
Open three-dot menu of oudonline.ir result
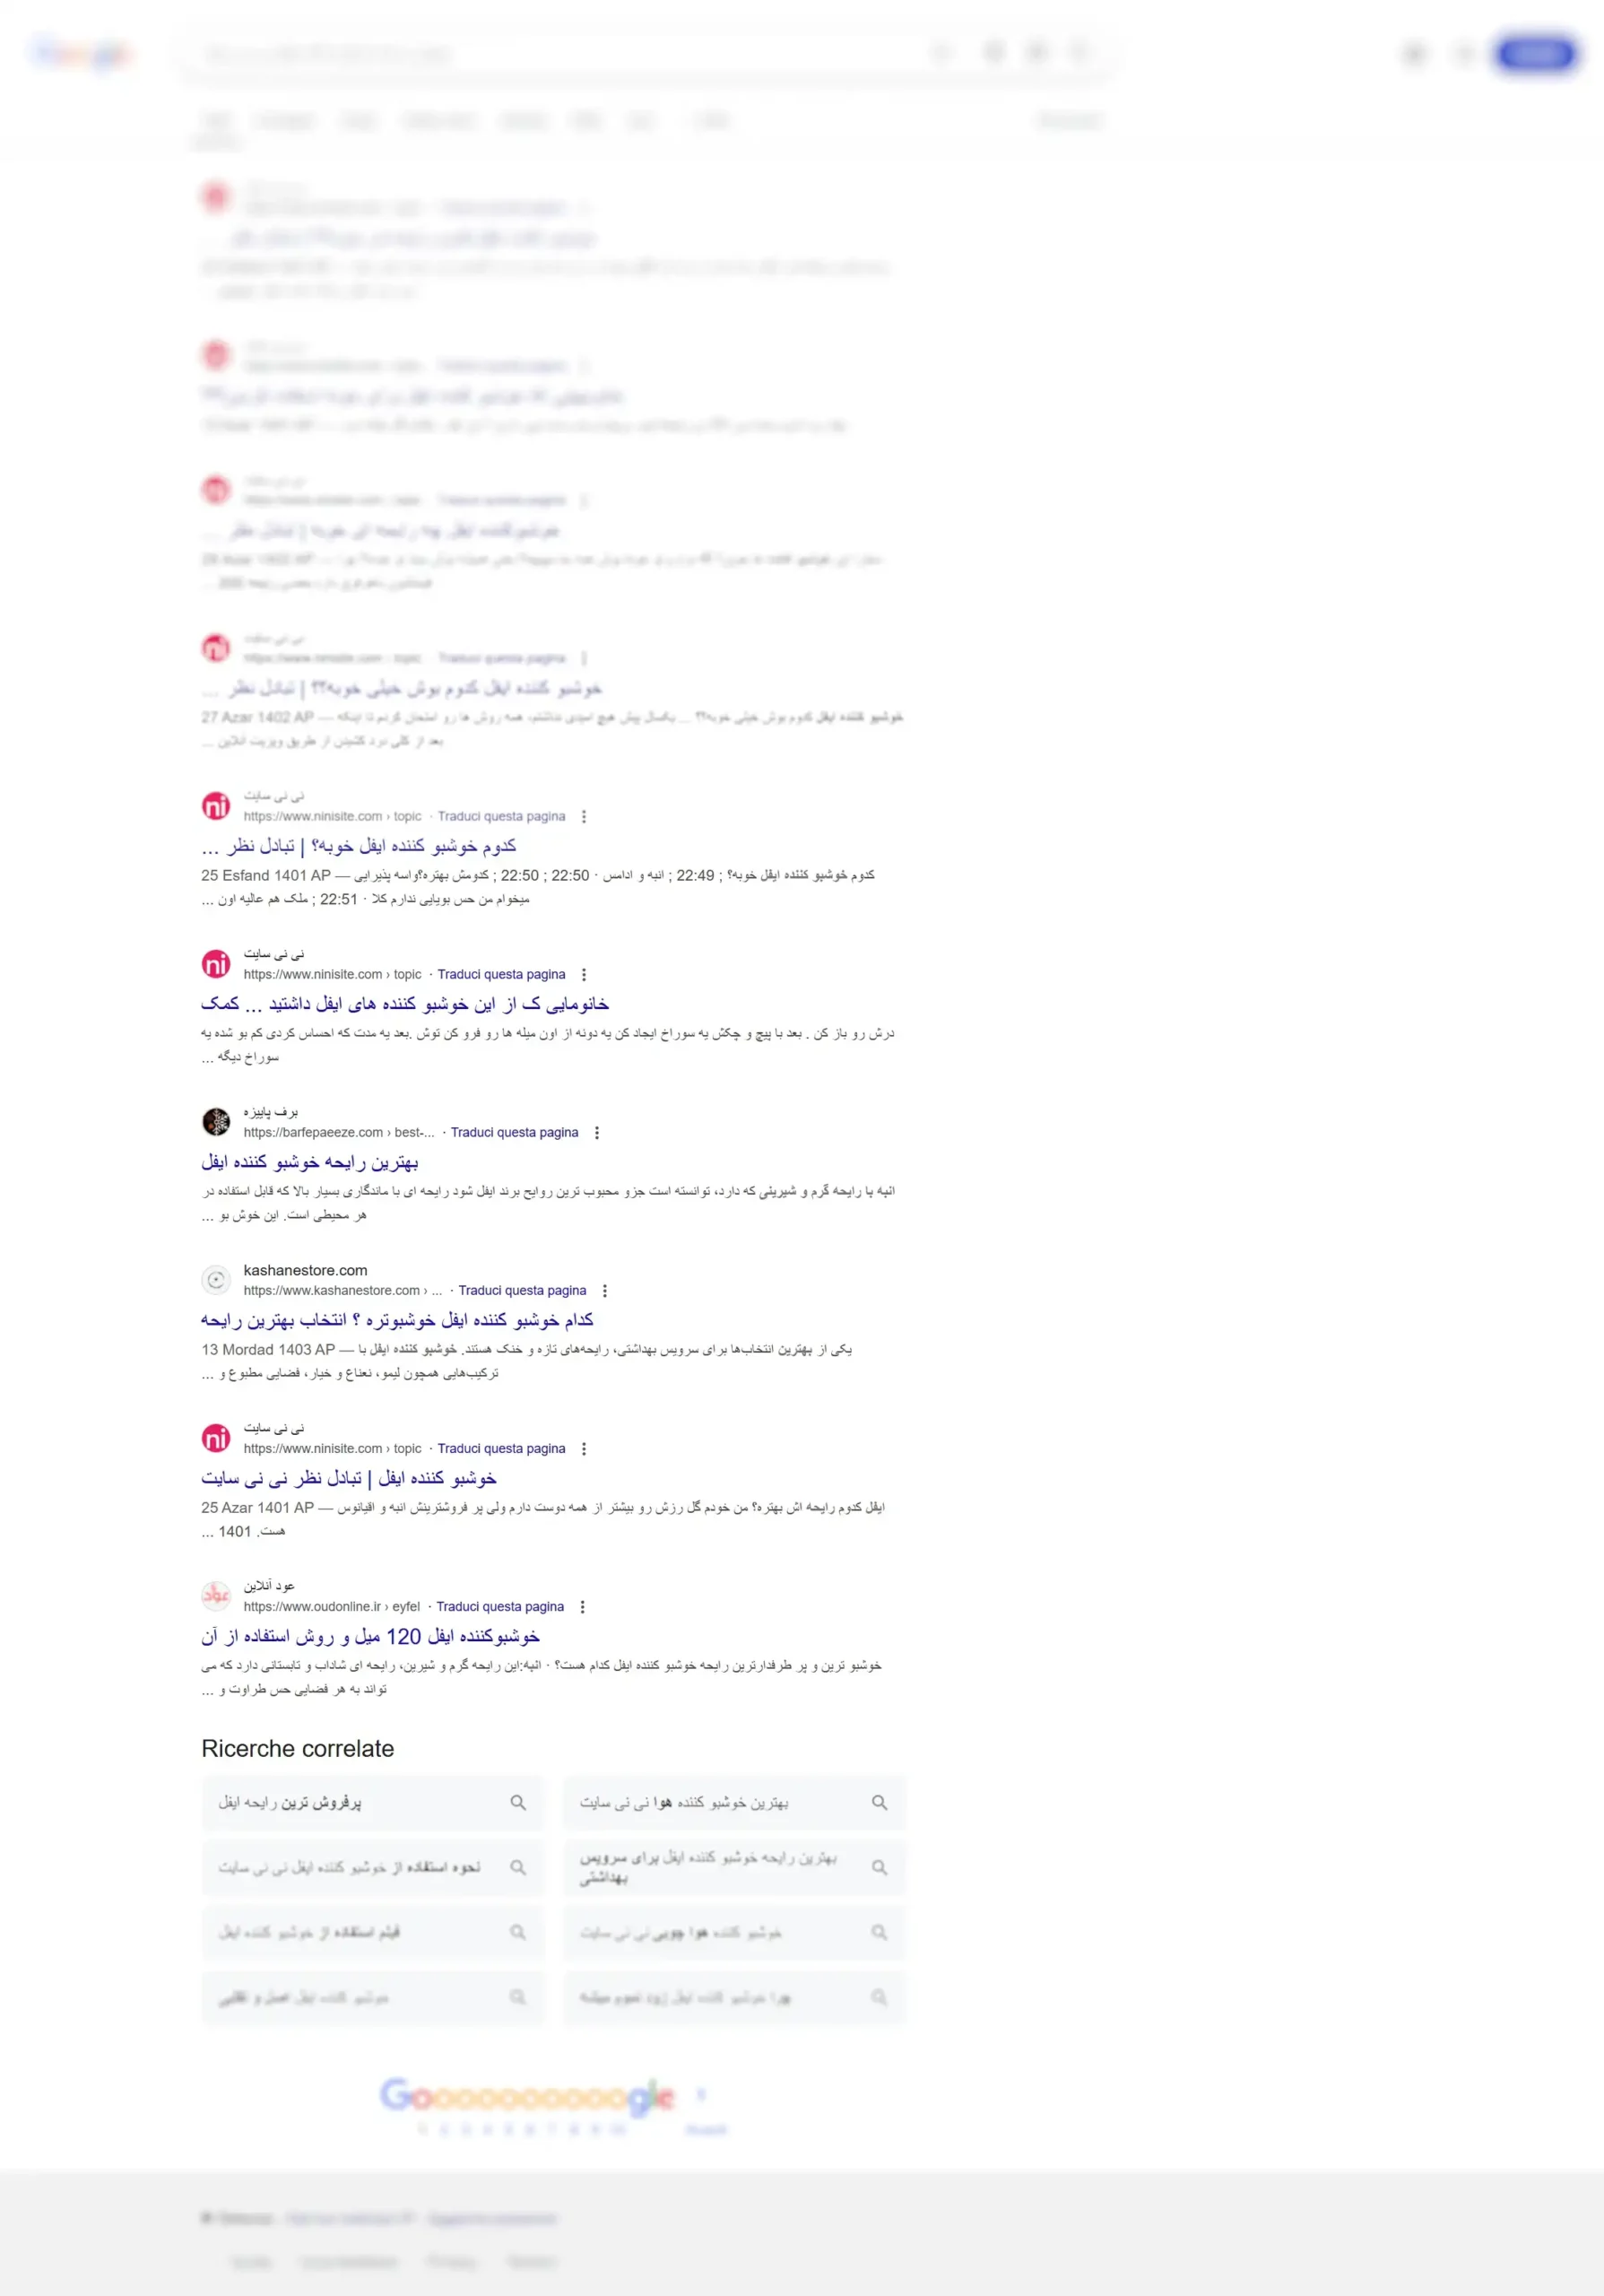[x=583, y=1606]
